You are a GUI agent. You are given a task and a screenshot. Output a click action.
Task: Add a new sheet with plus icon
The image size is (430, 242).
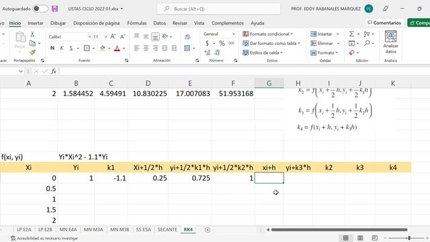click(208, 230)
